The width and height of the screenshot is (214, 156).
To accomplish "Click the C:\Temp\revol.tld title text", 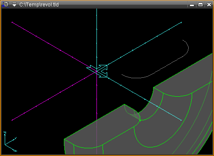I will click(39, 5).
